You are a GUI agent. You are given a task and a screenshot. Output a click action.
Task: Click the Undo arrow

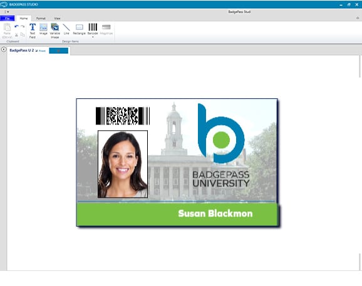tap(17, 27)
